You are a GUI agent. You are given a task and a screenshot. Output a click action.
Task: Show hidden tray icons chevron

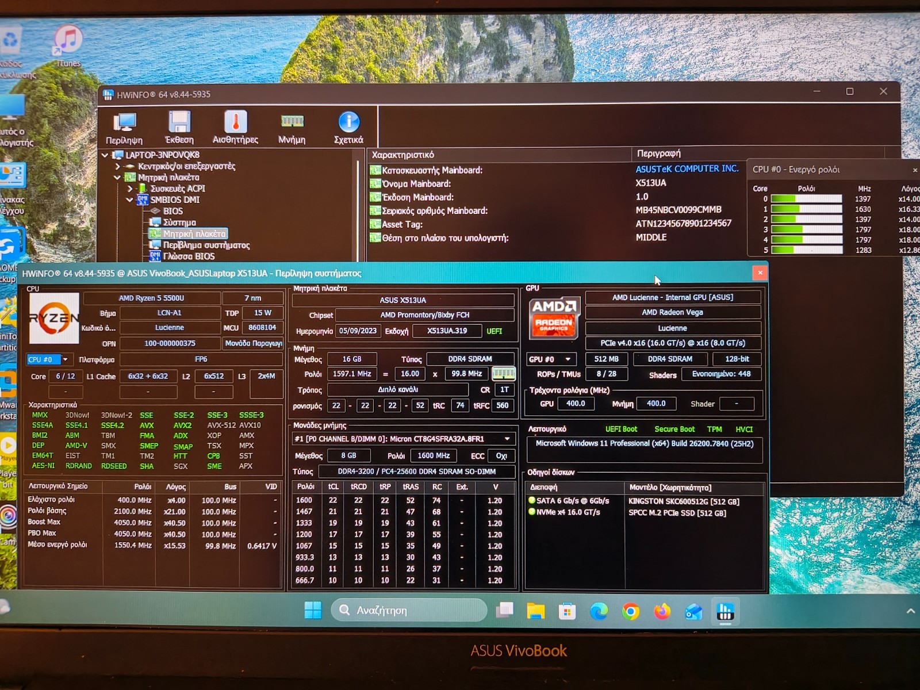(x=910, y=611)
